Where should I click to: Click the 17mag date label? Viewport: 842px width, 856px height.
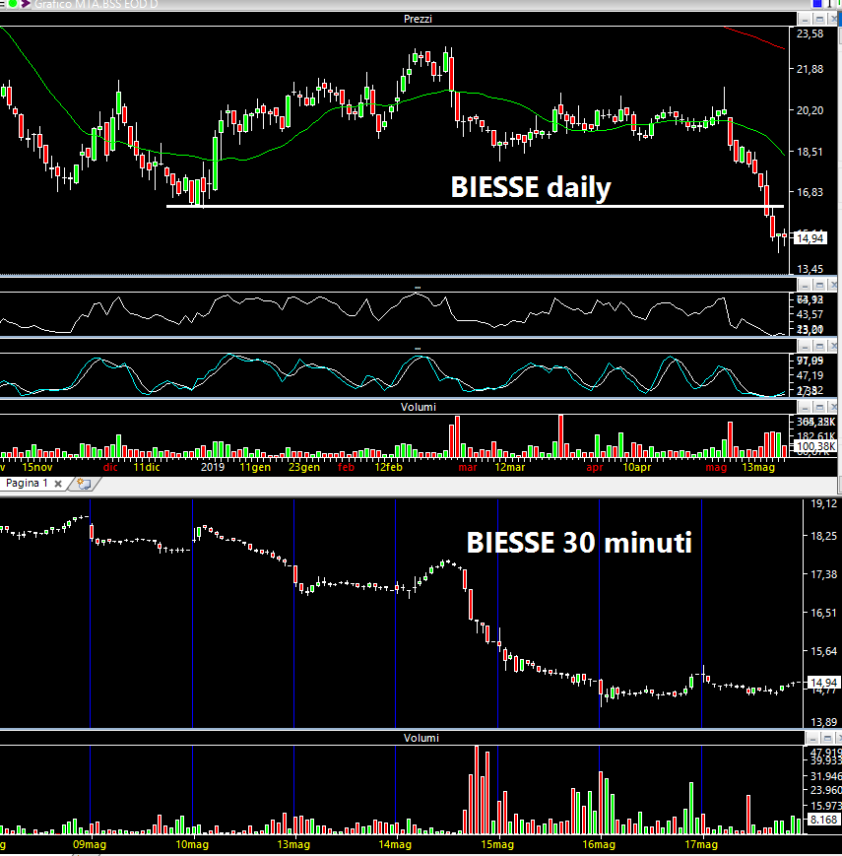[x=701, y=844]
